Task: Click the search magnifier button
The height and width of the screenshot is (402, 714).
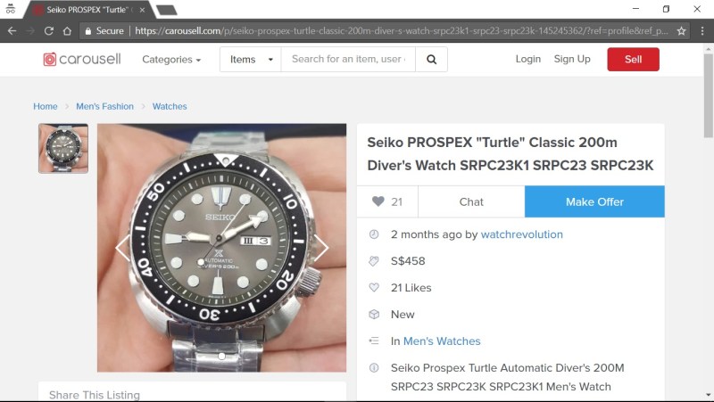Action: pyautogui.click(x=431, y=59)
